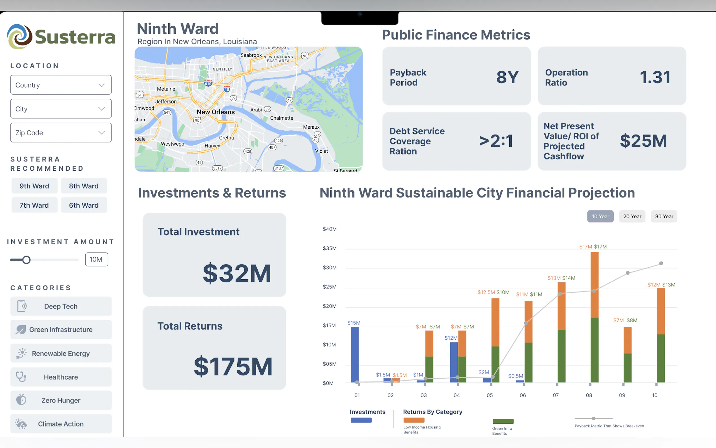Select the 9th Ward recommendation
This screenshot has width=716, height=448.
34,186
